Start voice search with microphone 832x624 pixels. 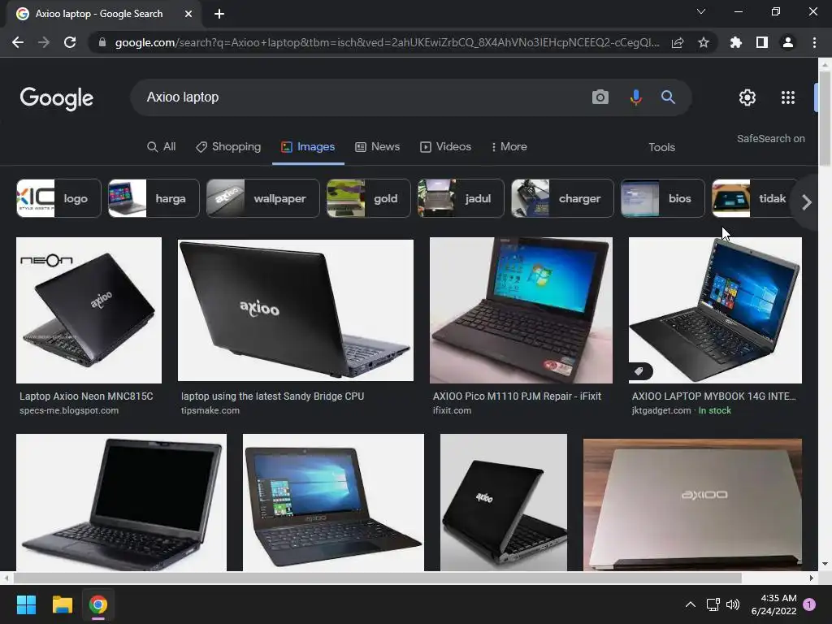coord(635,97)
